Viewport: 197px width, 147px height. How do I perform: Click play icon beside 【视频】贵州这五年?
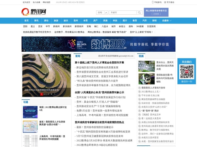coord(140,115)
